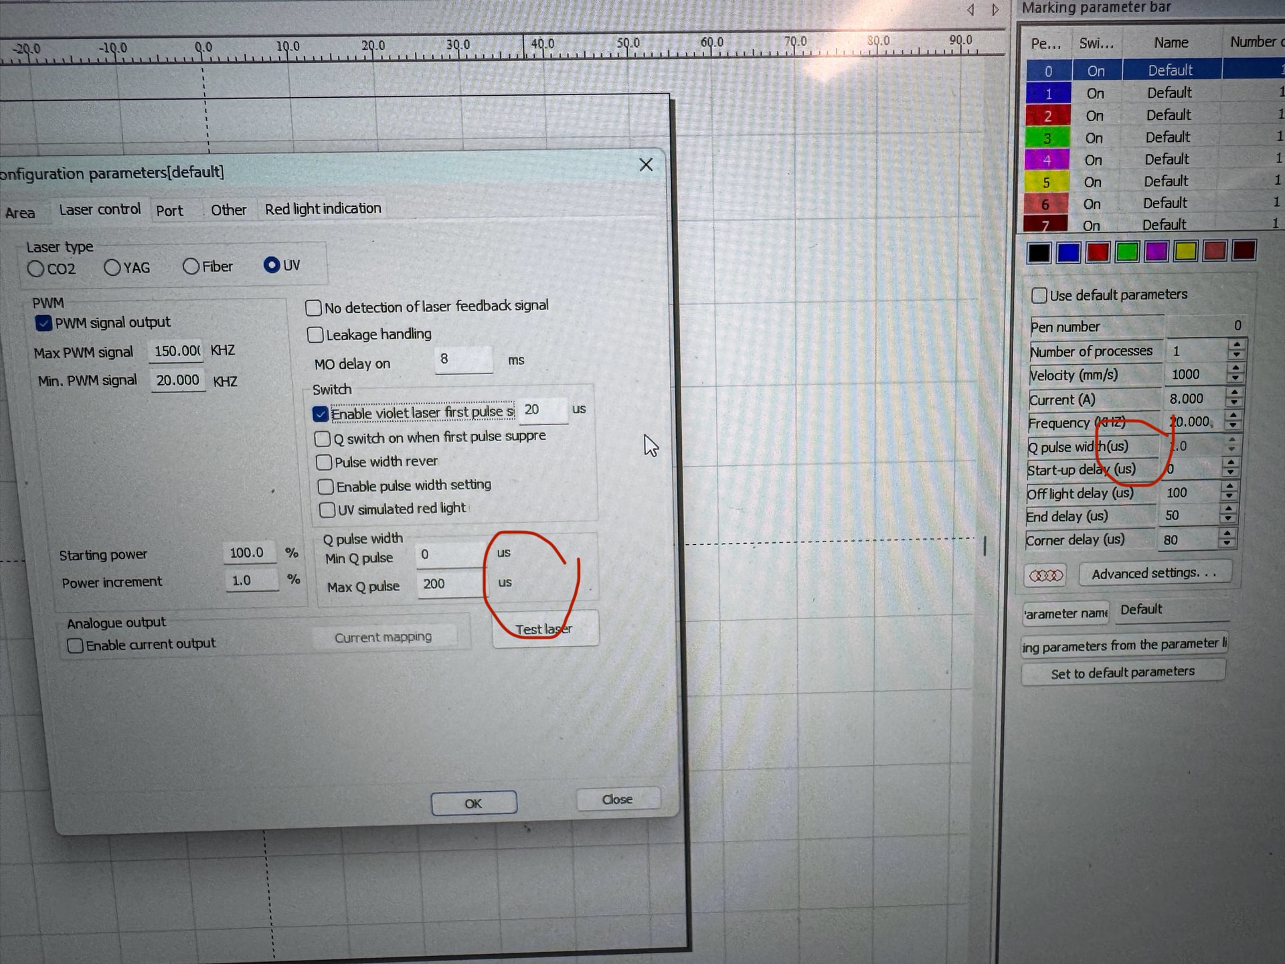The width and height of the screenshot is (1285, 964).
Task: Click the Max Q pulse input field
Action: (448, 584)
